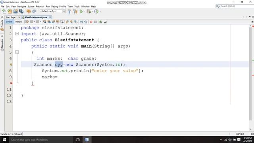Click the vertical editor scrollbar

tap(250, 74)
